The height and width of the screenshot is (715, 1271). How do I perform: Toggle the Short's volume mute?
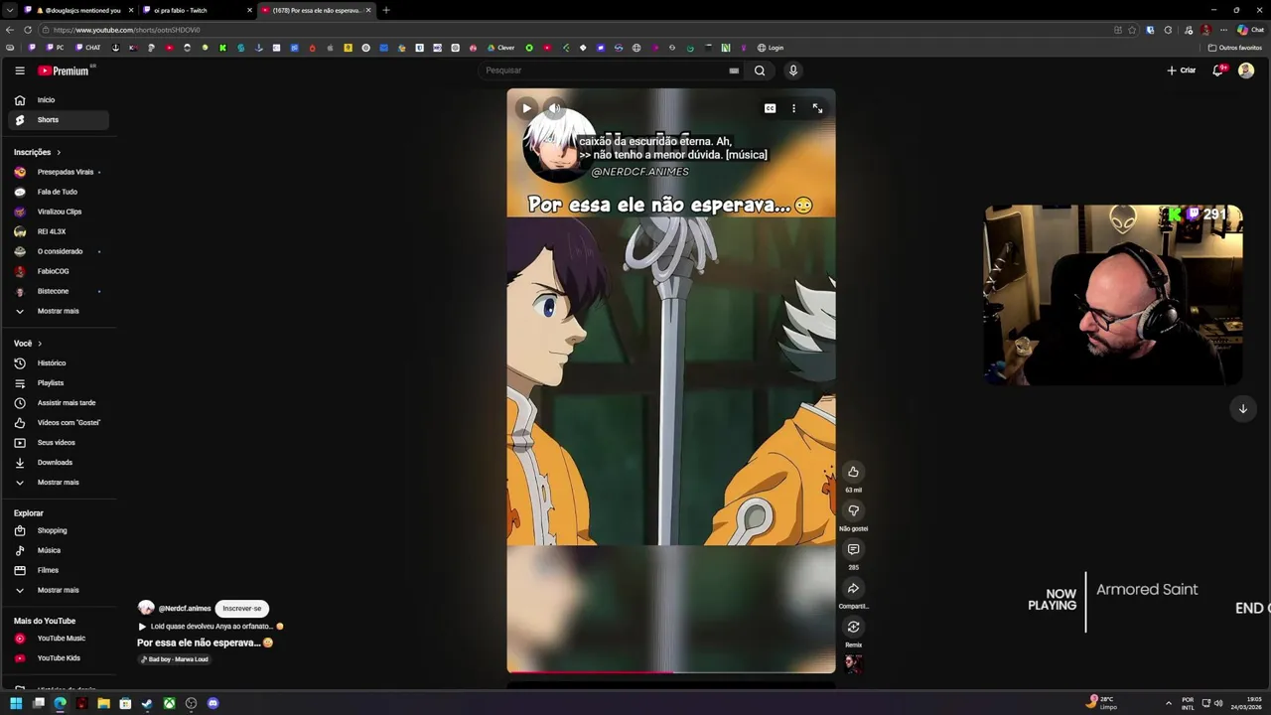(x=555, y=108)
